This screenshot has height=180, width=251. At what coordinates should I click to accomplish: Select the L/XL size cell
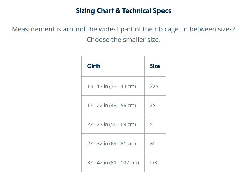click(x=155, y=163)
